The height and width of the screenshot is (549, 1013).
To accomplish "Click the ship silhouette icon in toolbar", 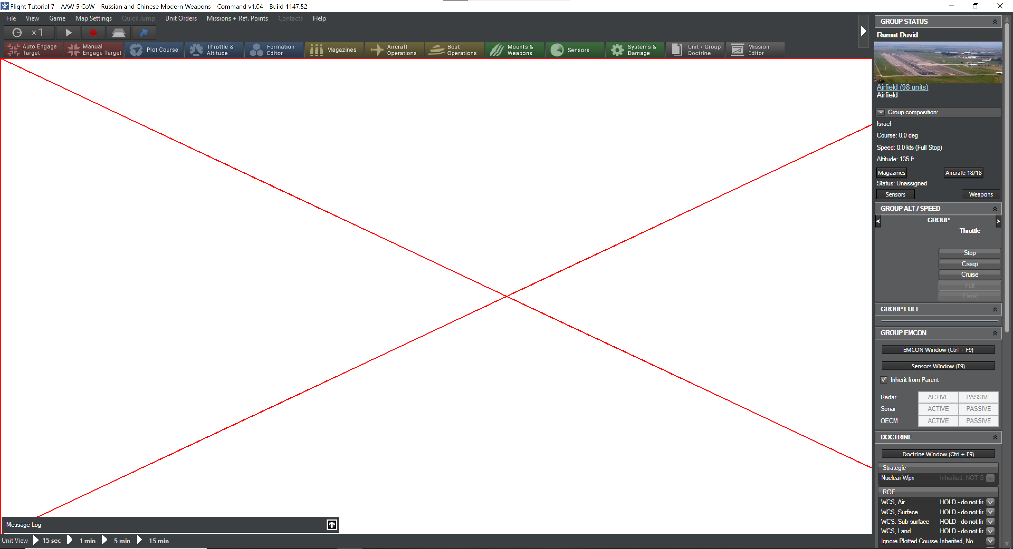I will 118,33.
